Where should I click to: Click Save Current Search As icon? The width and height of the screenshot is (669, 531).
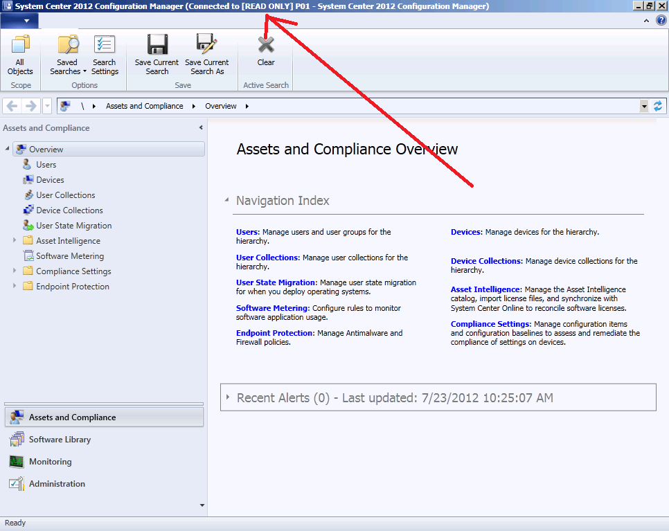(206, 44)
